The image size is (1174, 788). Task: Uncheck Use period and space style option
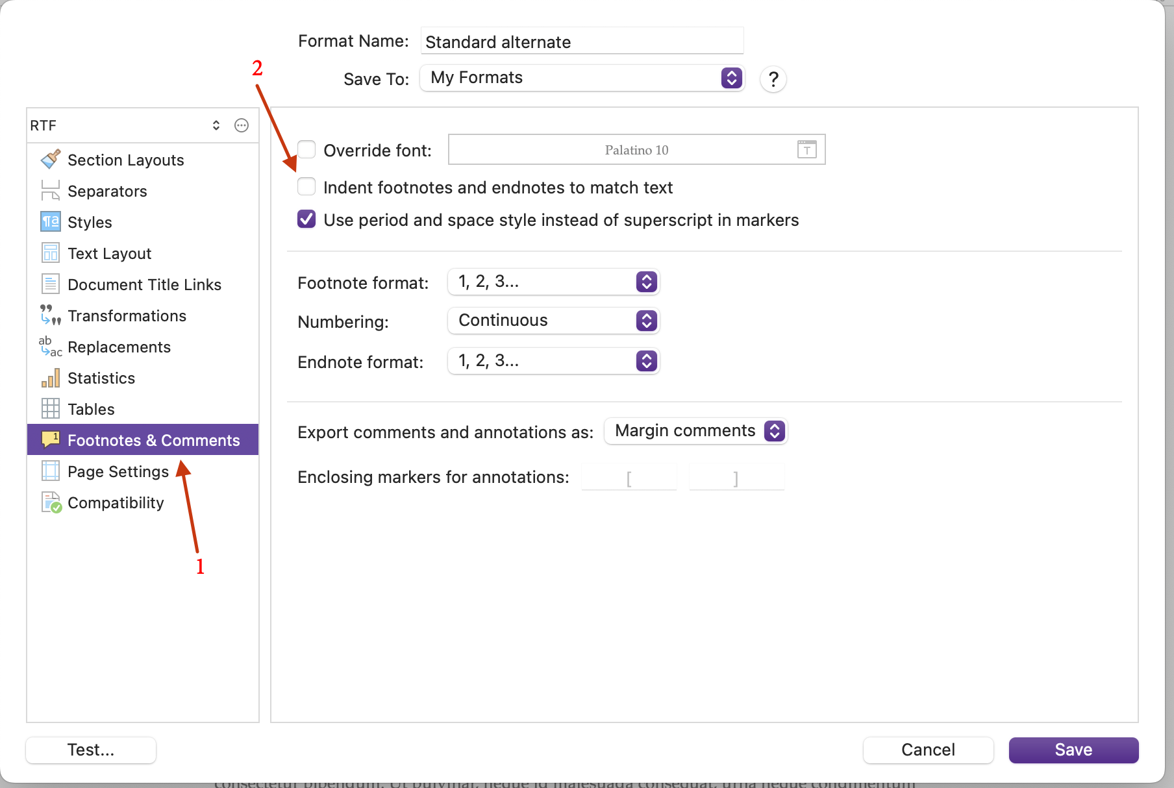point(306,219)
